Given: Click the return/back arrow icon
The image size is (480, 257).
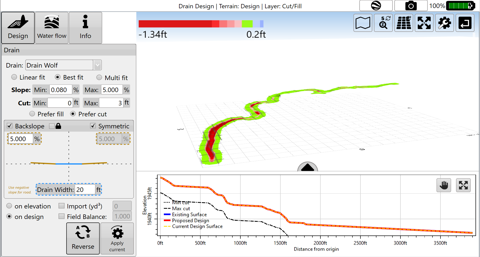Looking at the screenshot, I should (x=465, y=23).
